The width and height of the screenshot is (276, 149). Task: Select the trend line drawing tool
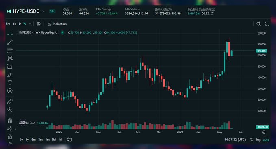point(10,42)
